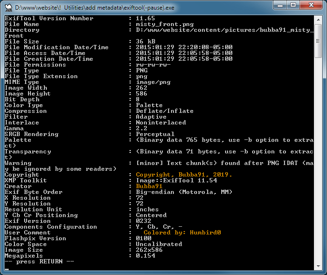Click the scrollbar up arrow
The height and width of the screenshot is (275, 327).
pos(318,19)
